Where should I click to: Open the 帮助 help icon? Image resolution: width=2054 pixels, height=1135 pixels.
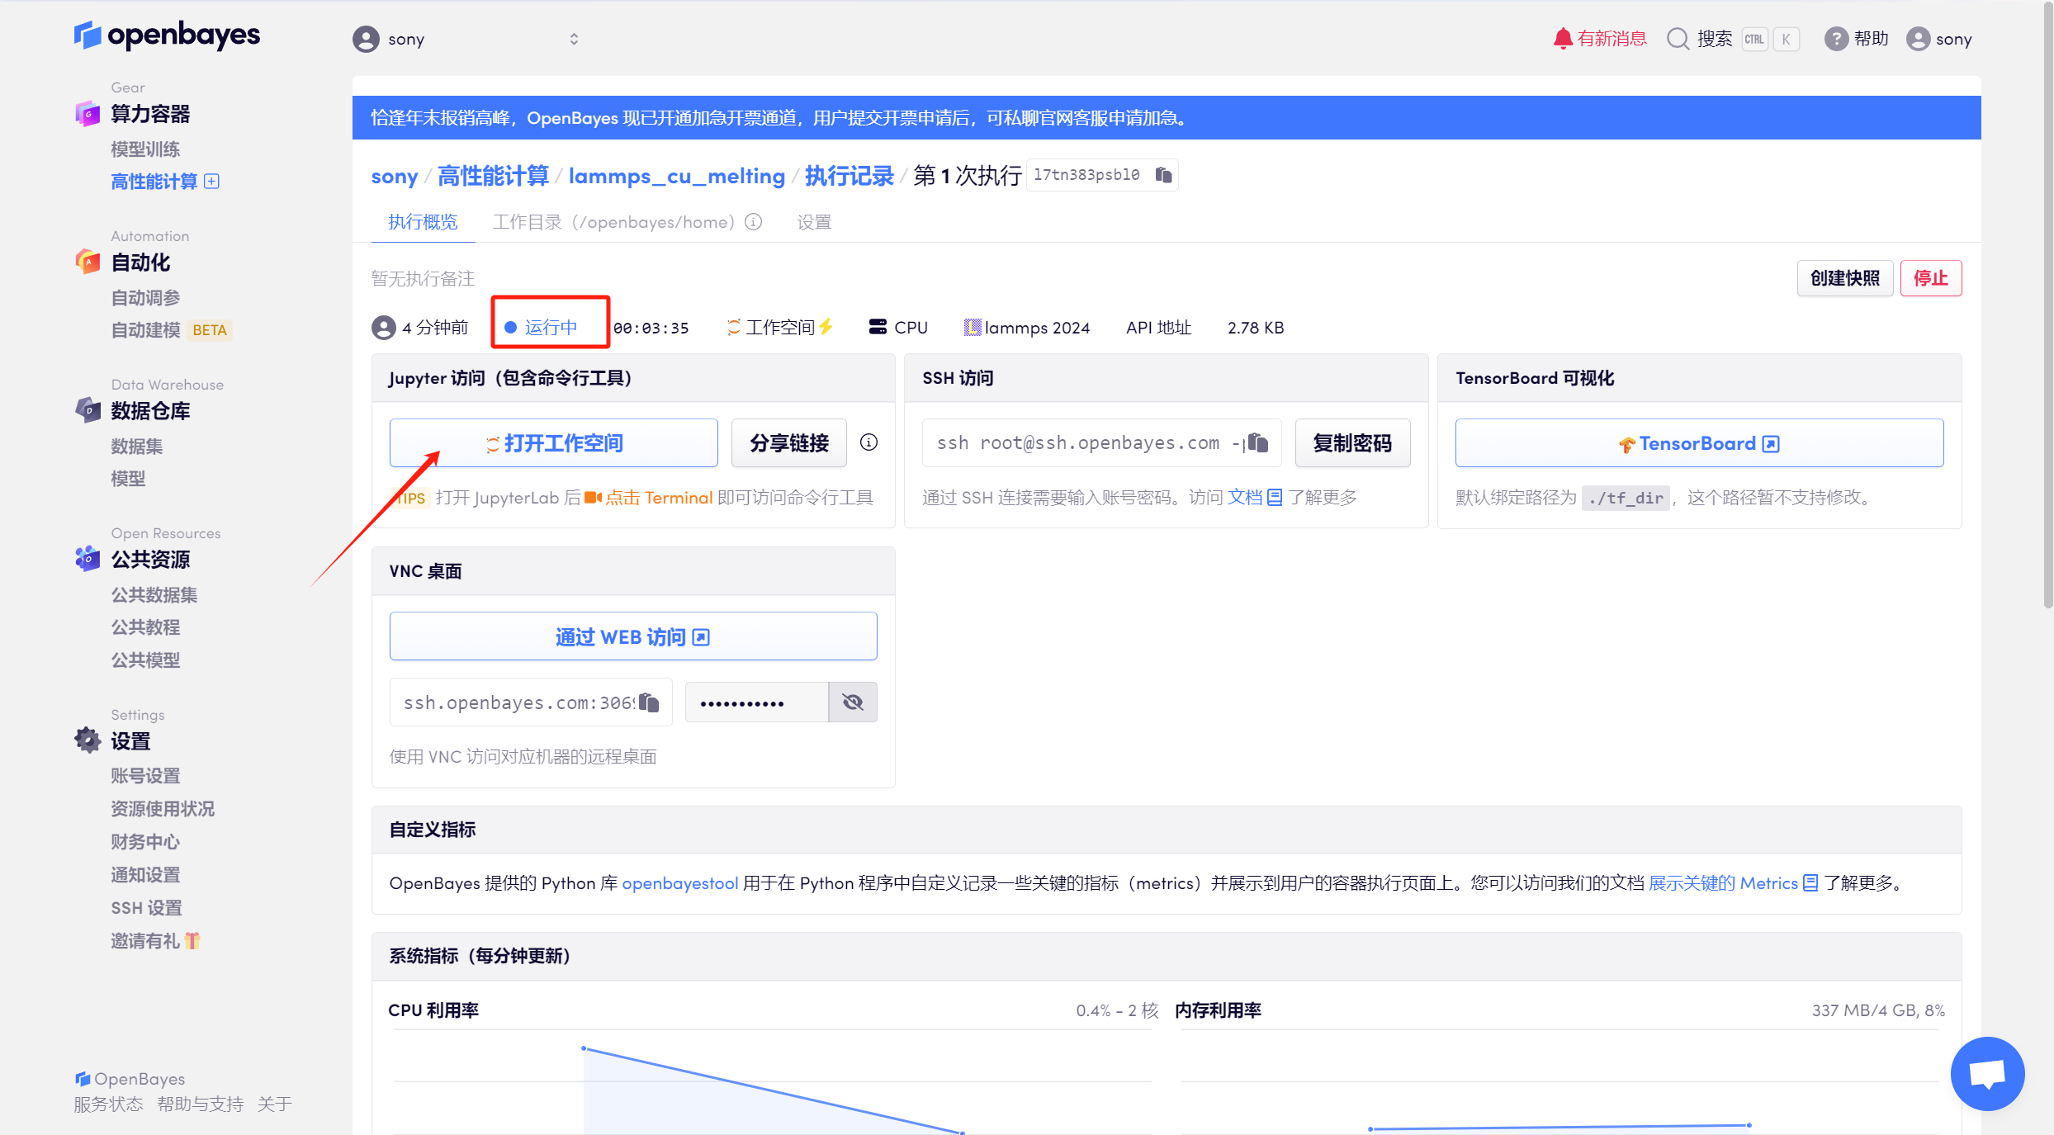coord(1836,39)
